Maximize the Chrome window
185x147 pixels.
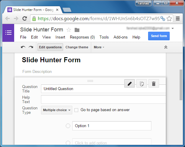point(166,3)
